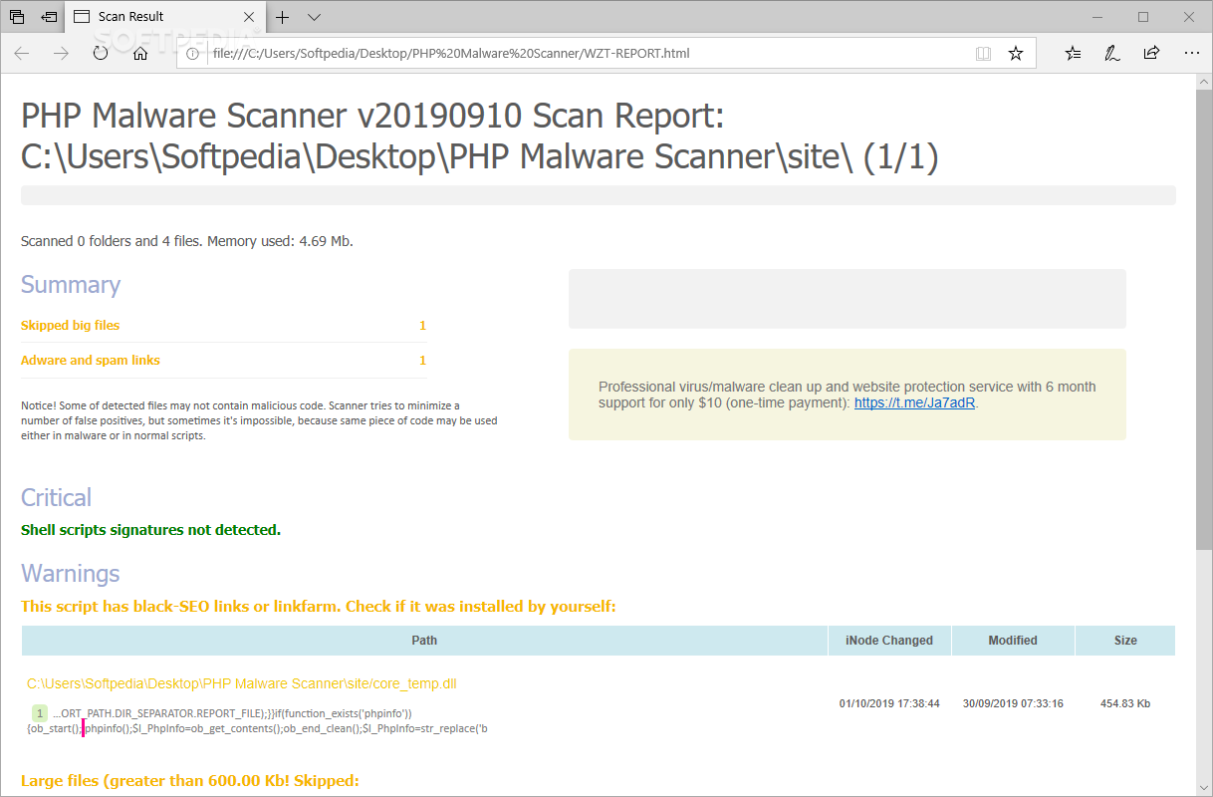
Task: Click the scan progress bar
Action: 599,195
